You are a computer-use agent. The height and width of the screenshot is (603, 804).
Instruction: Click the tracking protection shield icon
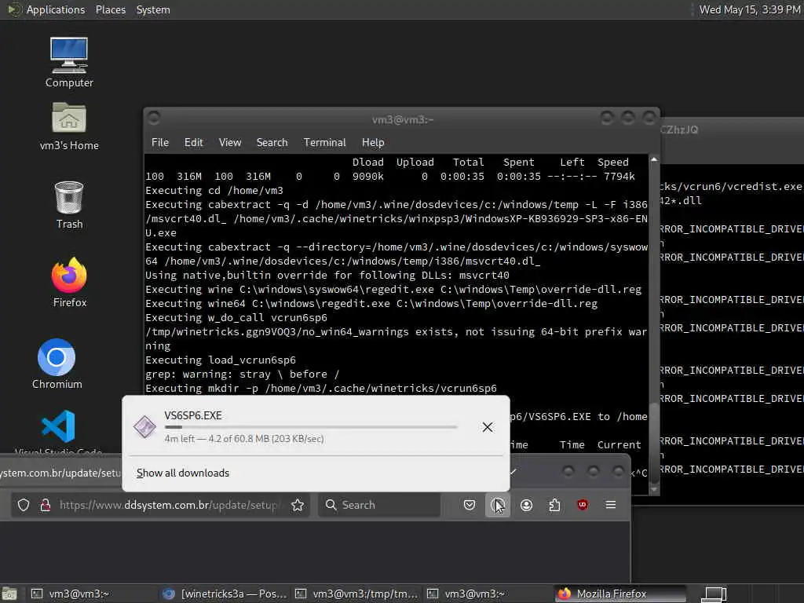[24, 505]
